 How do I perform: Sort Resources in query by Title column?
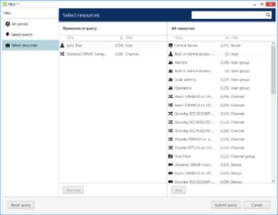point(70,38)
